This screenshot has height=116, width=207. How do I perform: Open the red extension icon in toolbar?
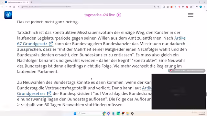point(171,7)
